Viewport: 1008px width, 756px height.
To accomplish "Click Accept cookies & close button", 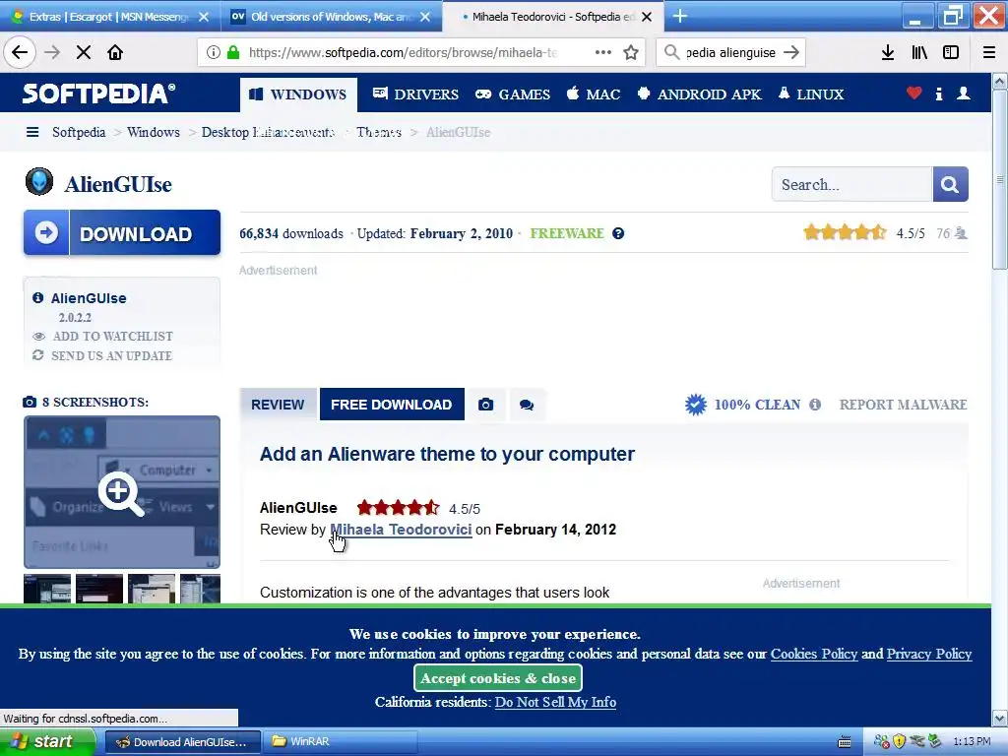I will (498, 678).
